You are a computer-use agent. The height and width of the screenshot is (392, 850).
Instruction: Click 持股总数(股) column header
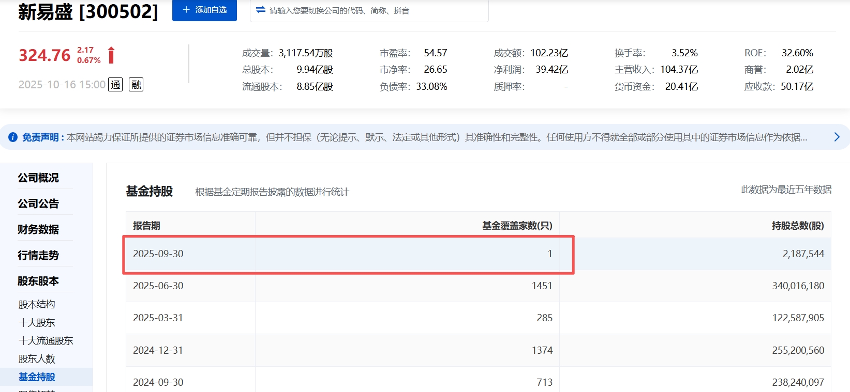pos(798,226)
